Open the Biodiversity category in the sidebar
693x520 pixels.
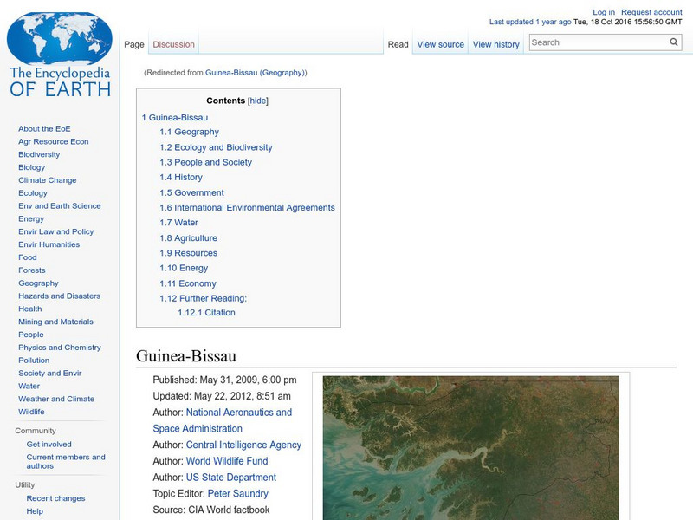[38, 153]
